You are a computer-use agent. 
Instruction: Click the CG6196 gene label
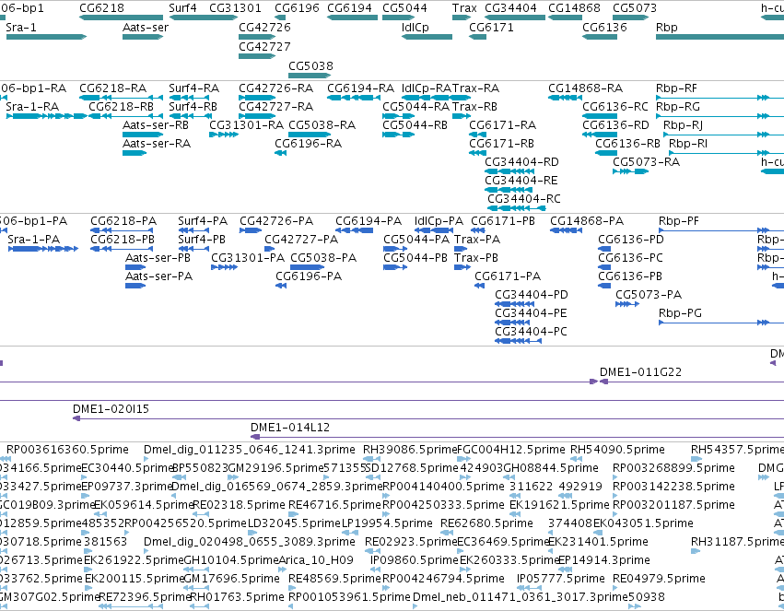click(297, 8)
